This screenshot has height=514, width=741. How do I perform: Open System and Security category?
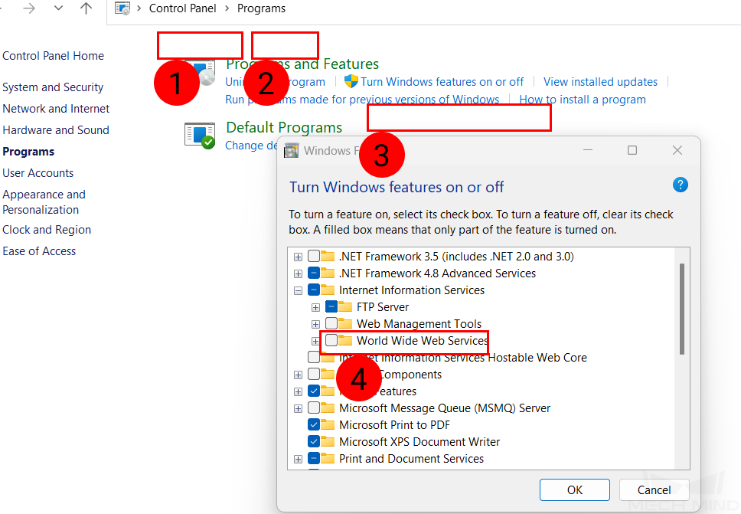pos(53,87)
